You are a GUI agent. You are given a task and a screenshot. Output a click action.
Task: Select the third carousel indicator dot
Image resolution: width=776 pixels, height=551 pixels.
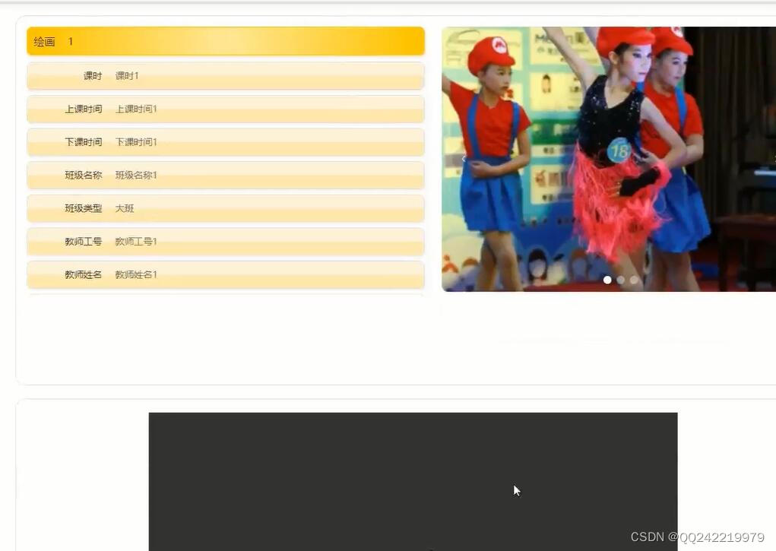click(633, 280)
